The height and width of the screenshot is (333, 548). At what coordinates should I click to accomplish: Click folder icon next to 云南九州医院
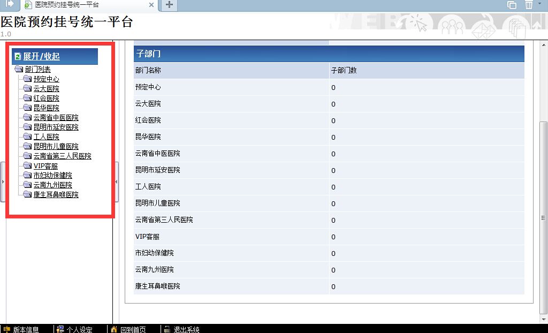pos(28,184)
